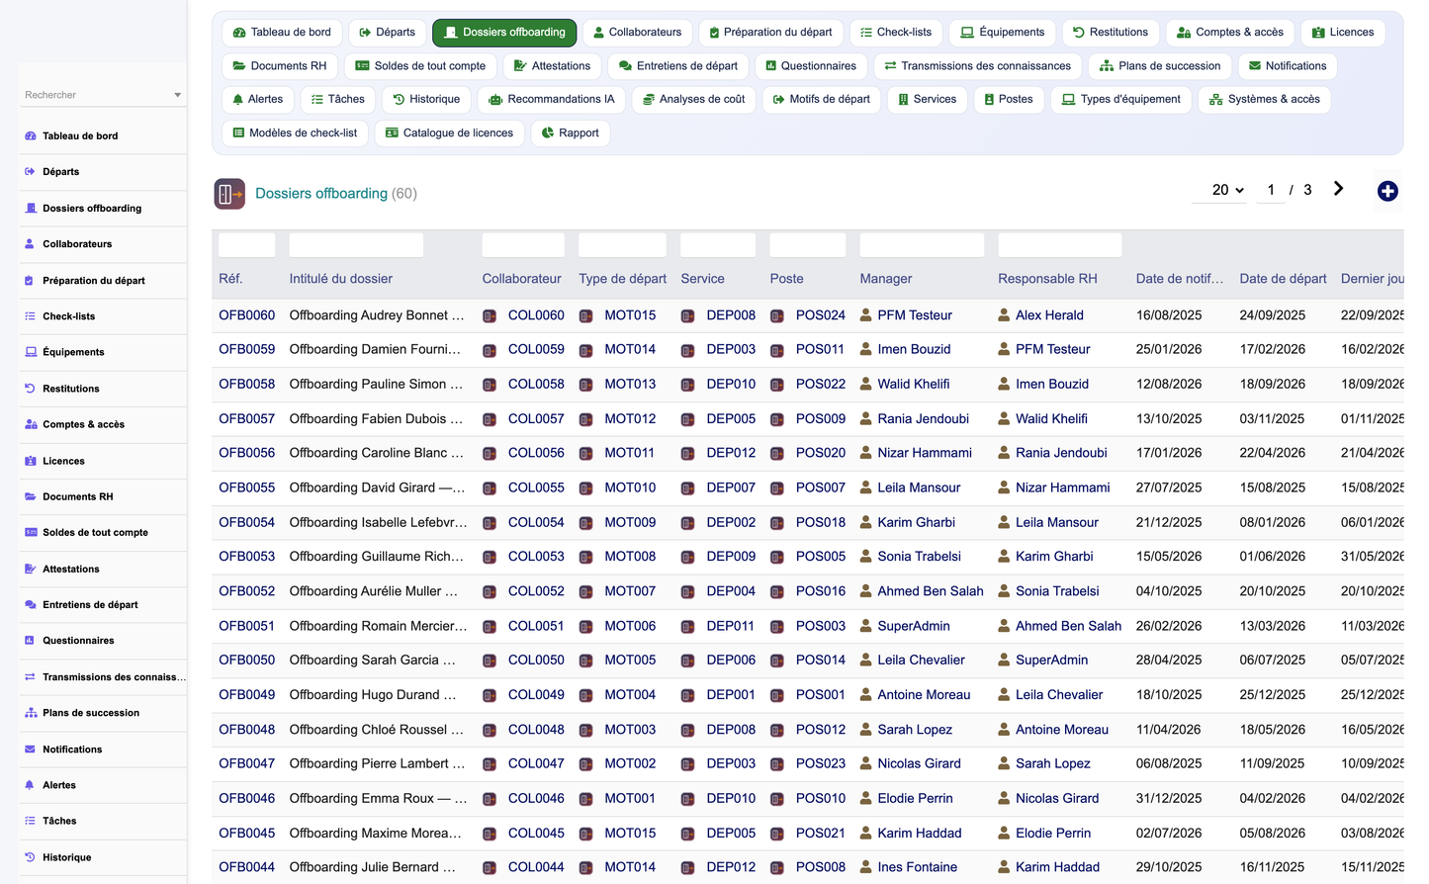Go to next page with chevron arrow

[x=1338, y=189]
